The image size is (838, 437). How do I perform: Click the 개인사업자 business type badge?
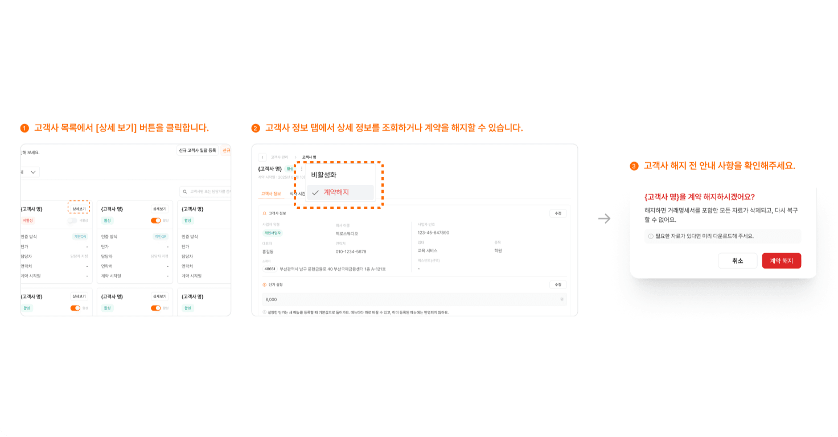[x=273, y=233]
